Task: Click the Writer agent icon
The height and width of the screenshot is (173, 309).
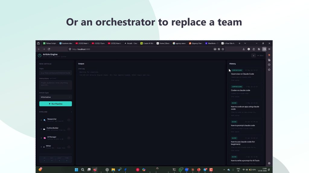Action: pos(44,147)
